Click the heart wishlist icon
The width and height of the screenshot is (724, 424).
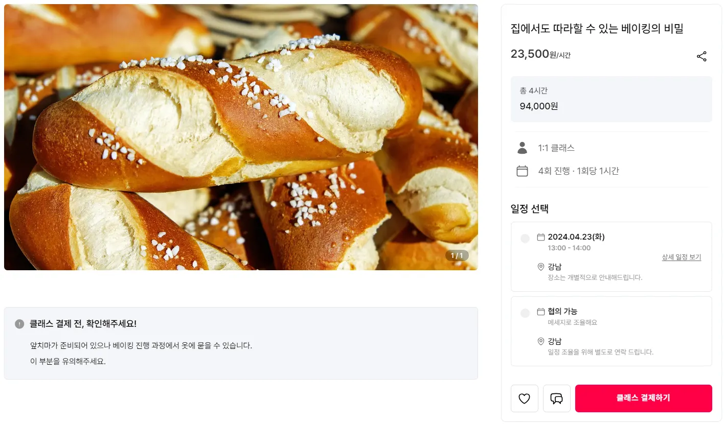point(524,398)
